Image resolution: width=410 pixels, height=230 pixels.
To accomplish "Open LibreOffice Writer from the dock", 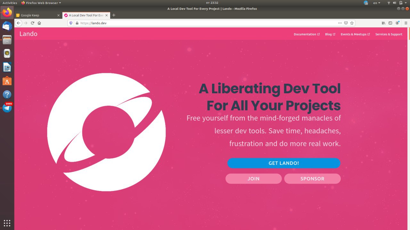I will [x=7, y=67].
